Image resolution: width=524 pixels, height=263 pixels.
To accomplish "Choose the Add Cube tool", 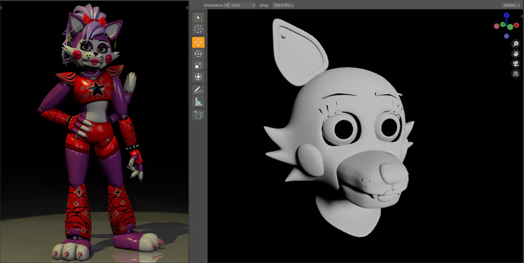I will pyautogui.click(x=199, y=115).
